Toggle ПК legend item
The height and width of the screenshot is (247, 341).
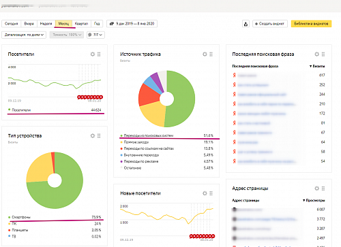(12, 224)
